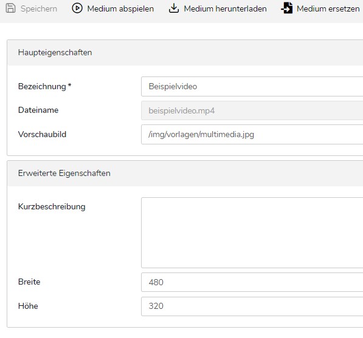This screenshot has height=338, width=363.
Task: Click the Speichern floppy disk icon
Action: point(10,8)
